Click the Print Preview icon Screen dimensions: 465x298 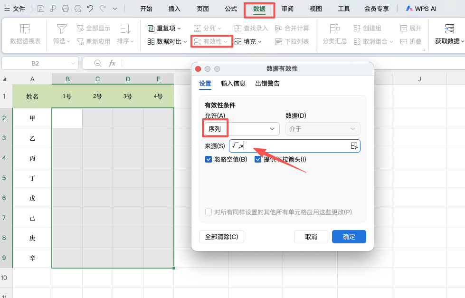click(x=78, y=9)
